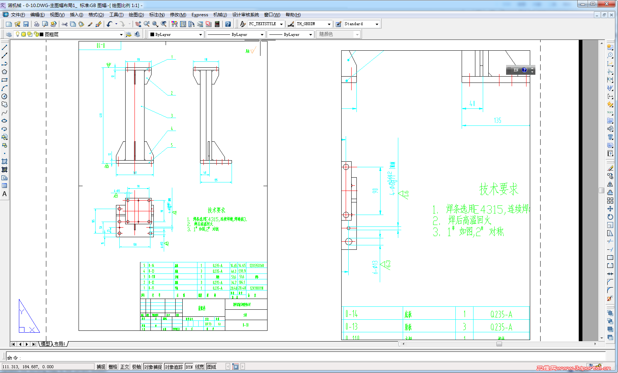Open the Express menu

click(x=200, y=15)
